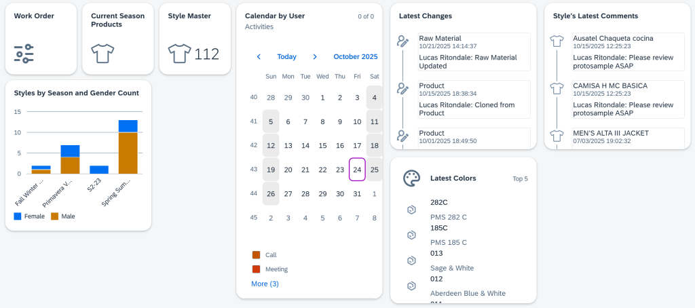
Task: Click the Current Season Products shirt icon
Action: pos(101,53)
